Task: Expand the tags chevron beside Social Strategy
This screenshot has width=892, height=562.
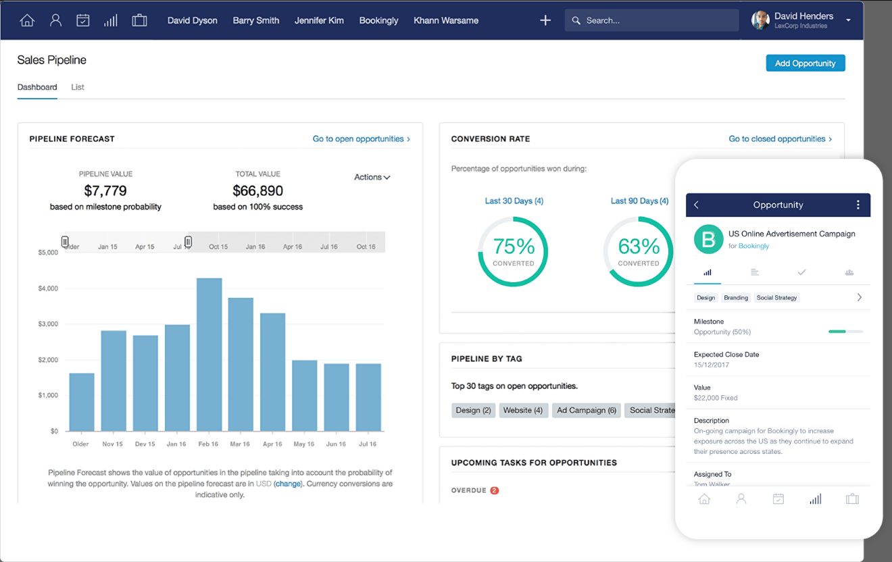Action: click(x=860, y=297)
